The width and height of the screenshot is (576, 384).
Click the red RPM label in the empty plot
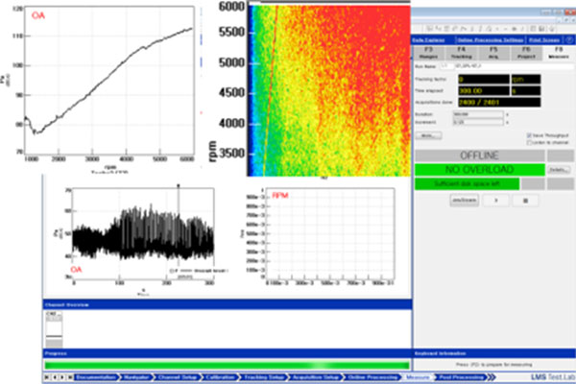[280, 196]
